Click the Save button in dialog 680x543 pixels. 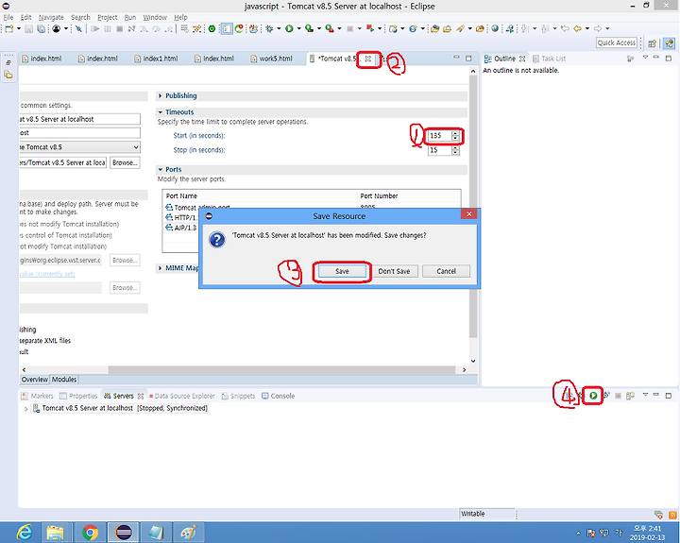click(342, 271)
